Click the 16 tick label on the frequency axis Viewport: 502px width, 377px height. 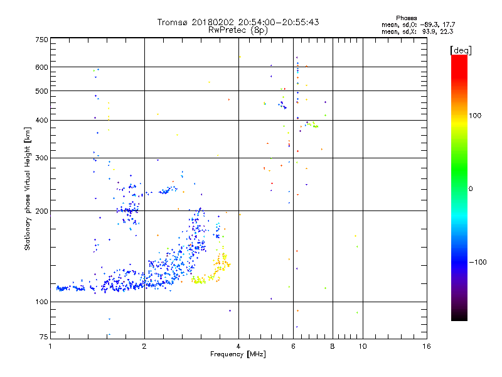[x=427, y=346]
